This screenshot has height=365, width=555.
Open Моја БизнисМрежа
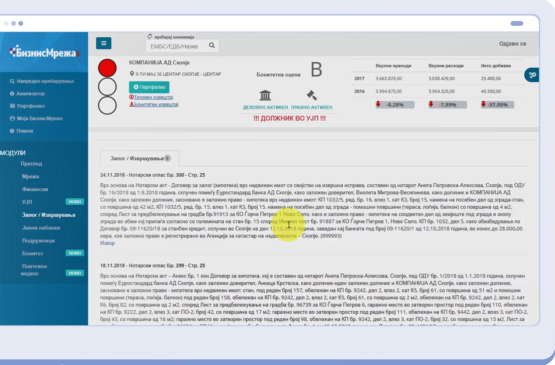tap(39, 118)
